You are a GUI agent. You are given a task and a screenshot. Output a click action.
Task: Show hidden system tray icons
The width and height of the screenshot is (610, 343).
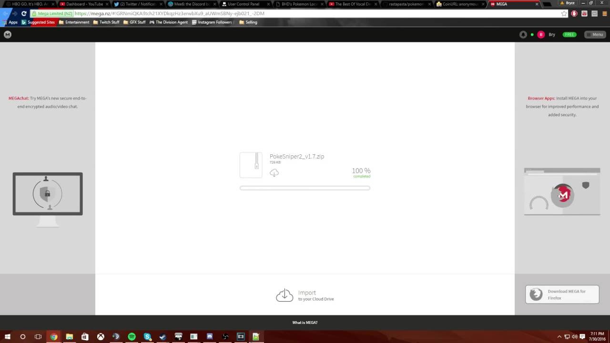559,337
